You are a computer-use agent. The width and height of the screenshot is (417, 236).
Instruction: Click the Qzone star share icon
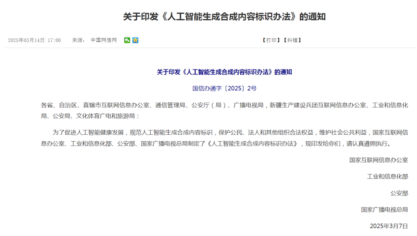tap(135, 40)
